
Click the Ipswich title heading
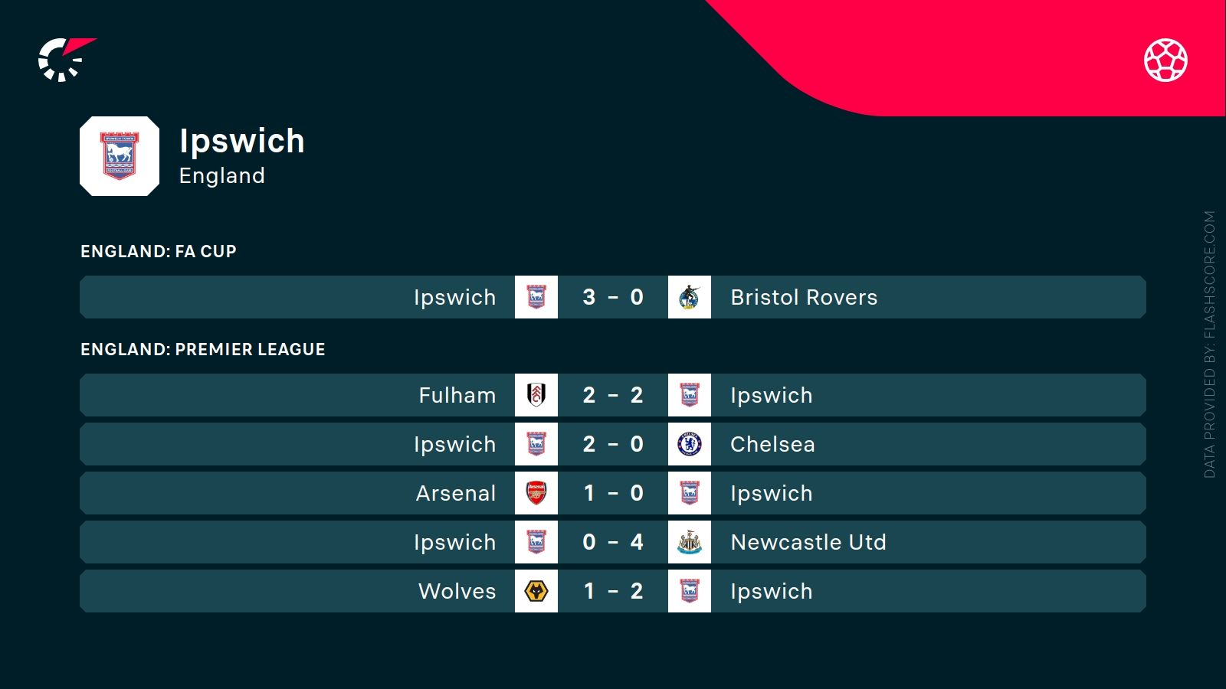point(242,141)
